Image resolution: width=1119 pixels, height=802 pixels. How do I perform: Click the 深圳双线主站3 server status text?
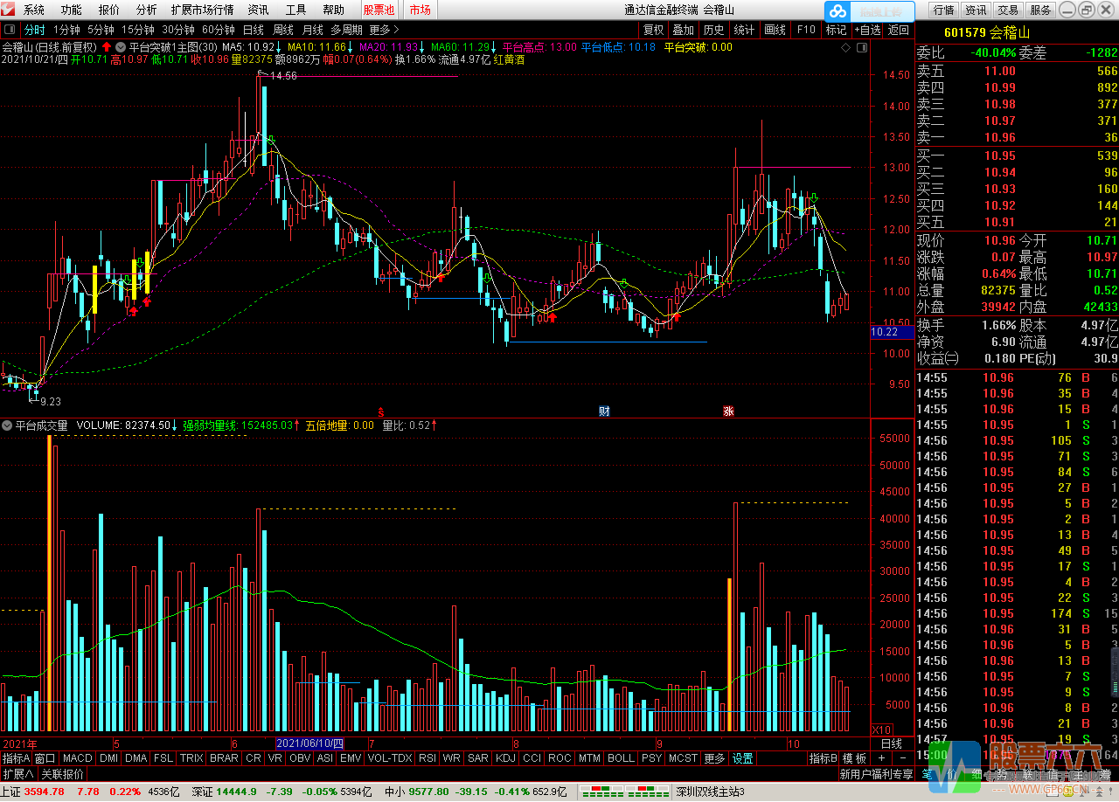point(711,792)
